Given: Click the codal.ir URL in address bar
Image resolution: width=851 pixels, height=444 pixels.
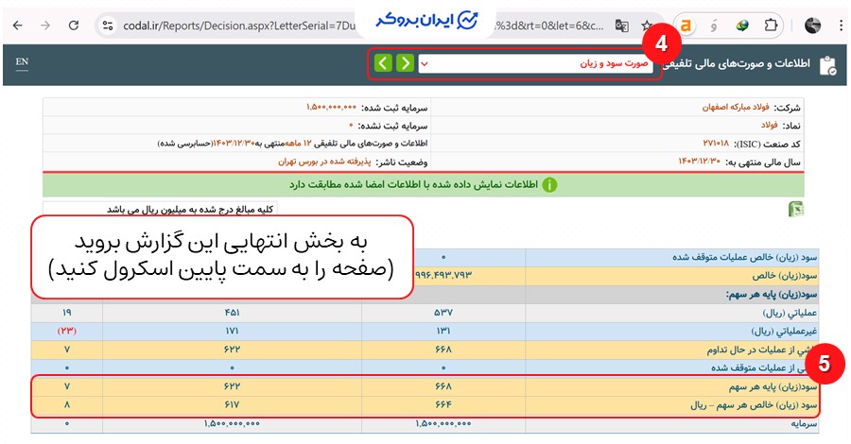Looking at the screenshot, I should tap(239, 26).
